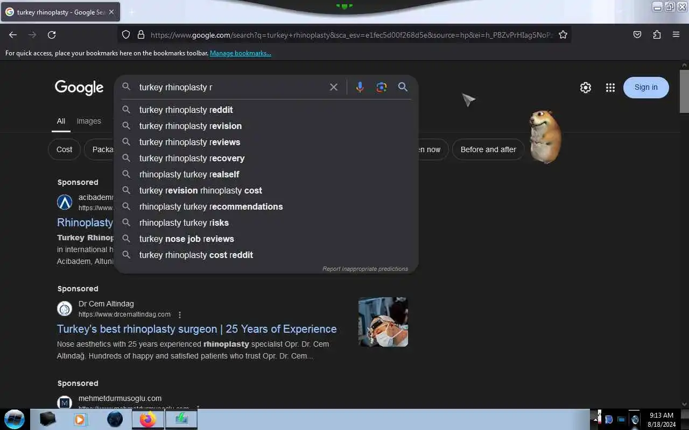This screenshot has width=689, height=430.
Task: Open the surgeon photo thumbnail
Action: 383,322
